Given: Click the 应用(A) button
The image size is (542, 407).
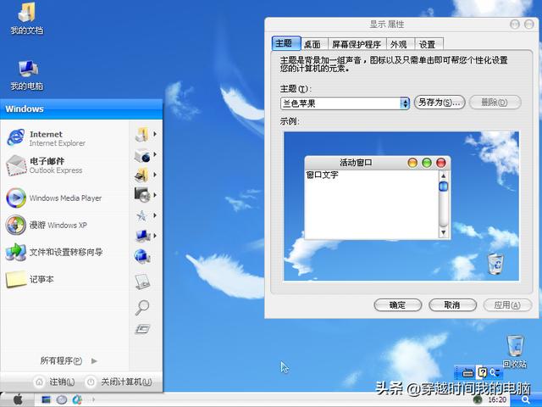Looking at the screenshot, I should 507,305.
